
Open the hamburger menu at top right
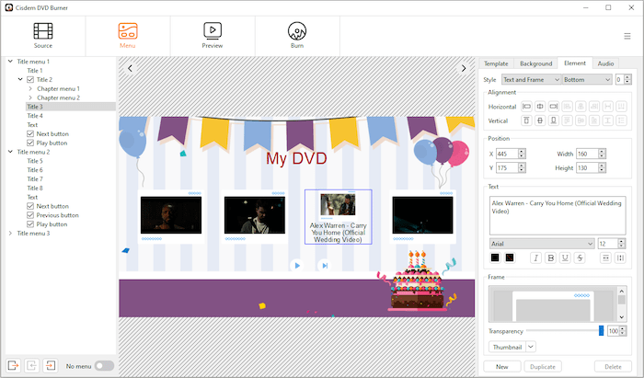click(627, 36)
